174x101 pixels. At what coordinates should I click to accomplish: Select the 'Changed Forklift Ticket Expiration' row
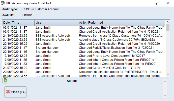click(121, 48)
